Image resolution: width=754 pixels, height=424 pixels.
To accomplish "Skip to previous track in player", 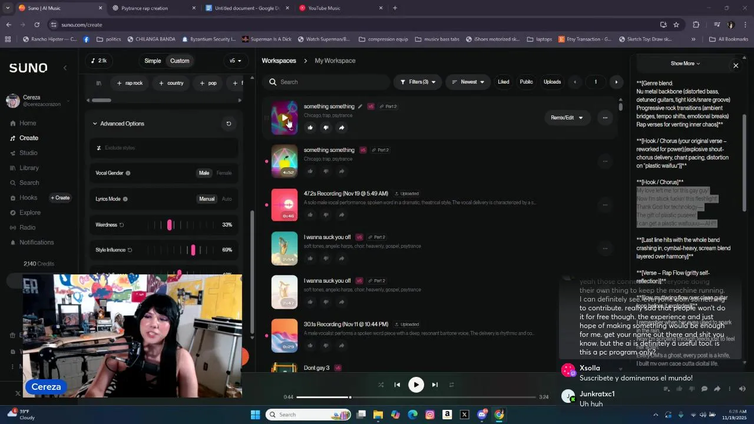I will coord(397,385).
